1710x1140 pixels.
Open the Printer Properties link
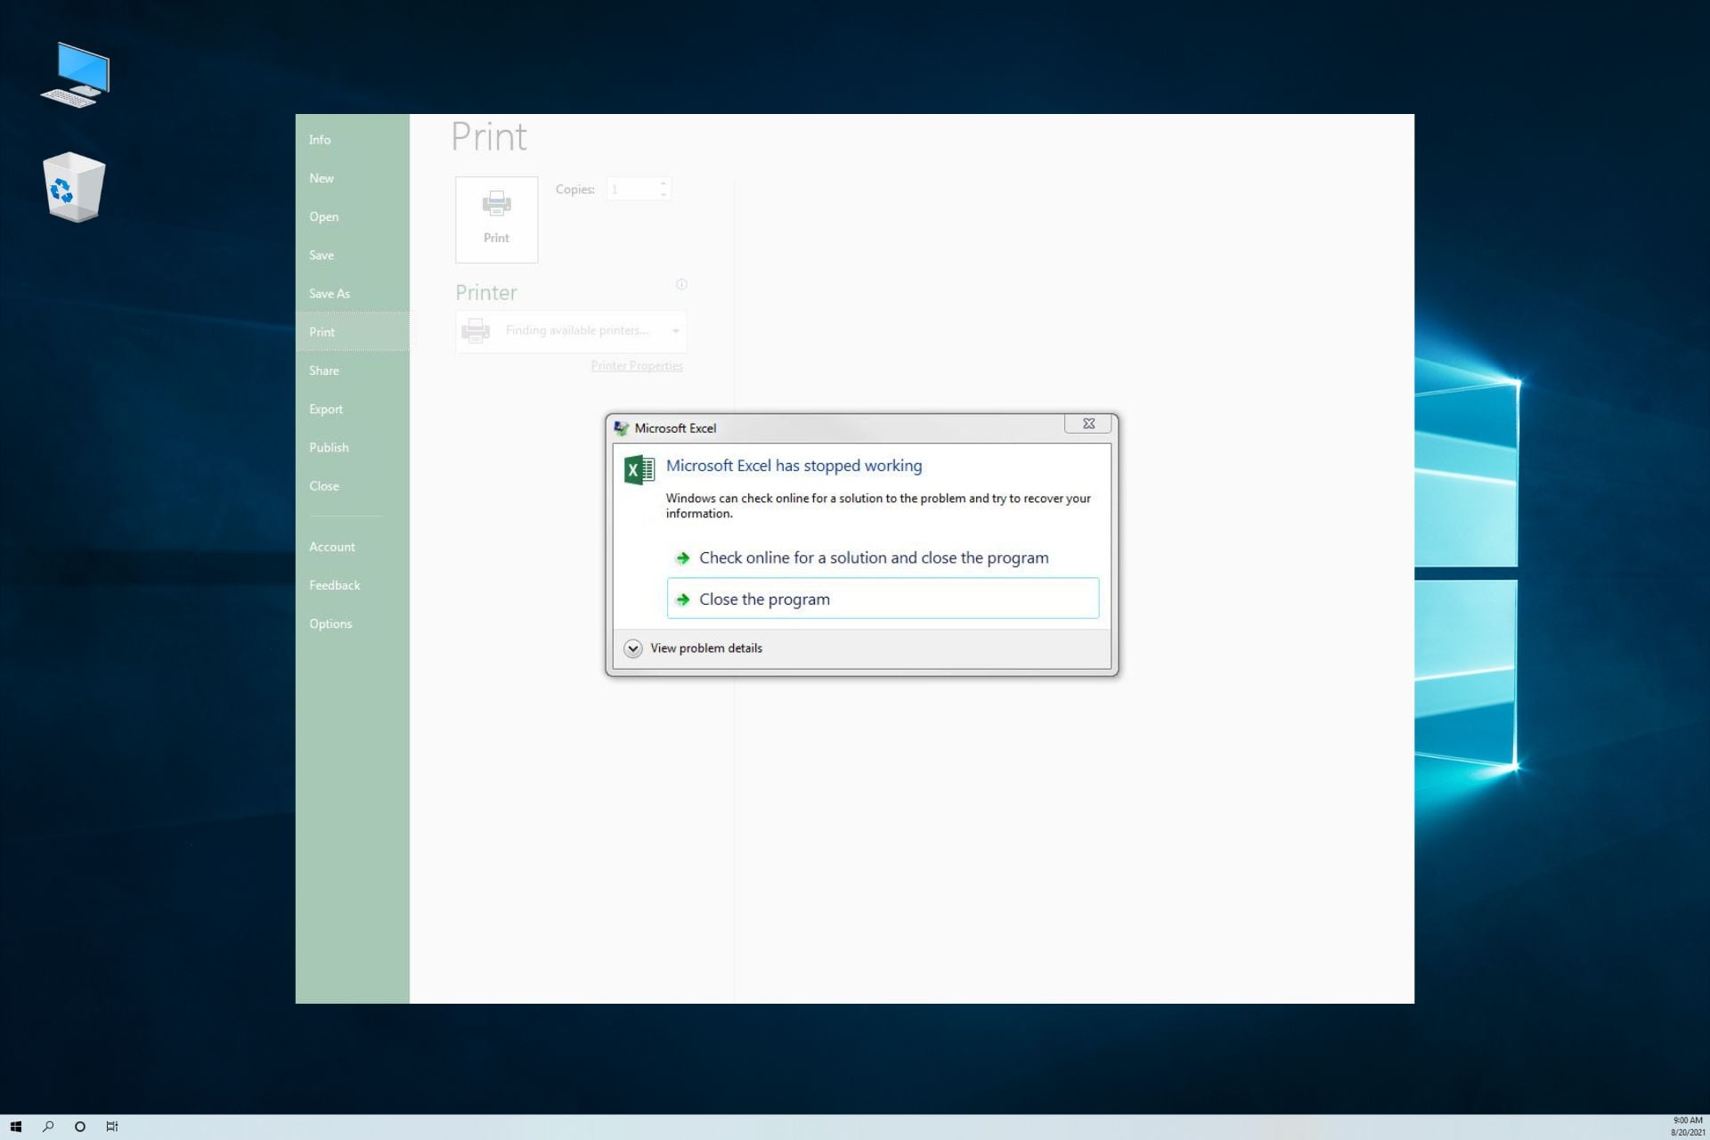(x=637, y=366)
